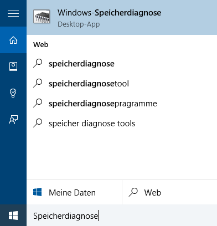Open the Notebook icon in sidebar
The width and height of the screenshot is (217, 226).
tap(13, 66)
